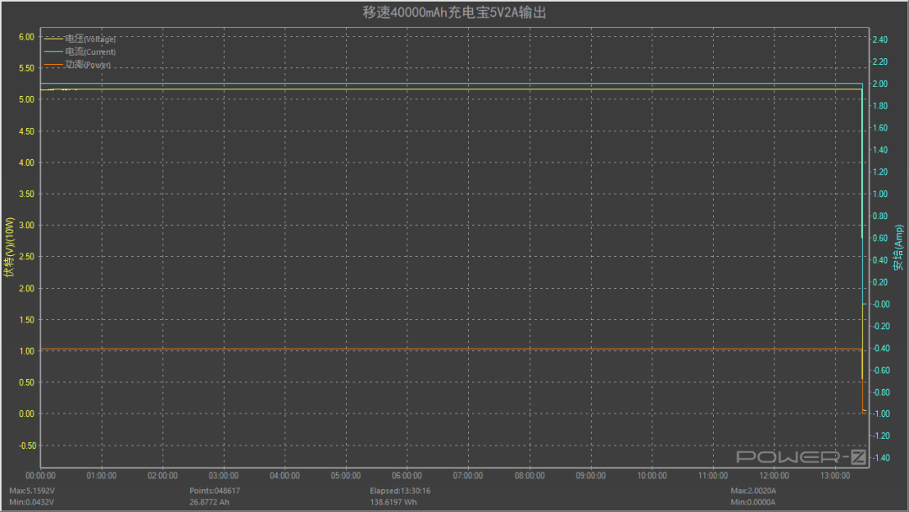Click the orange power trace line

[x=452, y=349]
